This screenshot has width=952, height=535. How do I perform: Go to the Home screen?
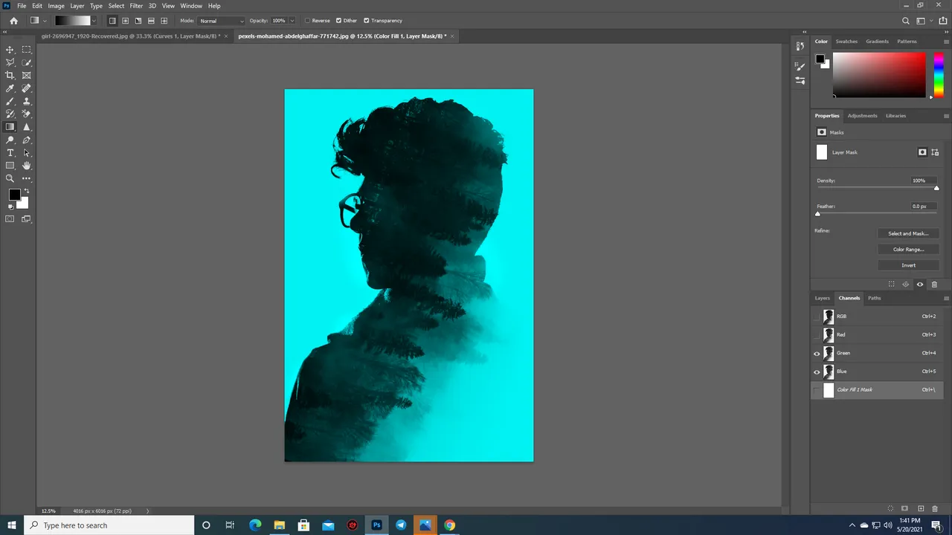click(13, 21)
